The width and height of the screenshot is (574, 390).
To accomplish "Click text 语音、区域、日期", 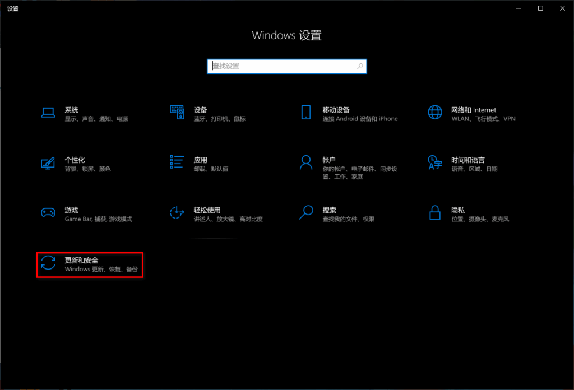I will (x=474, y=169).
